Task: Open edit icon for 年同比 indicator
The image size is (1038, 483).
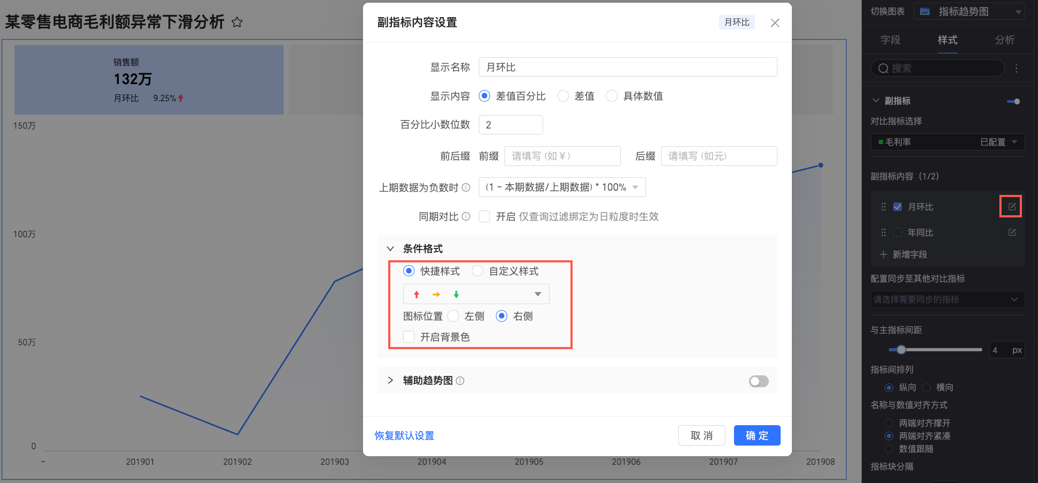Action: (x=1012, y=232)
